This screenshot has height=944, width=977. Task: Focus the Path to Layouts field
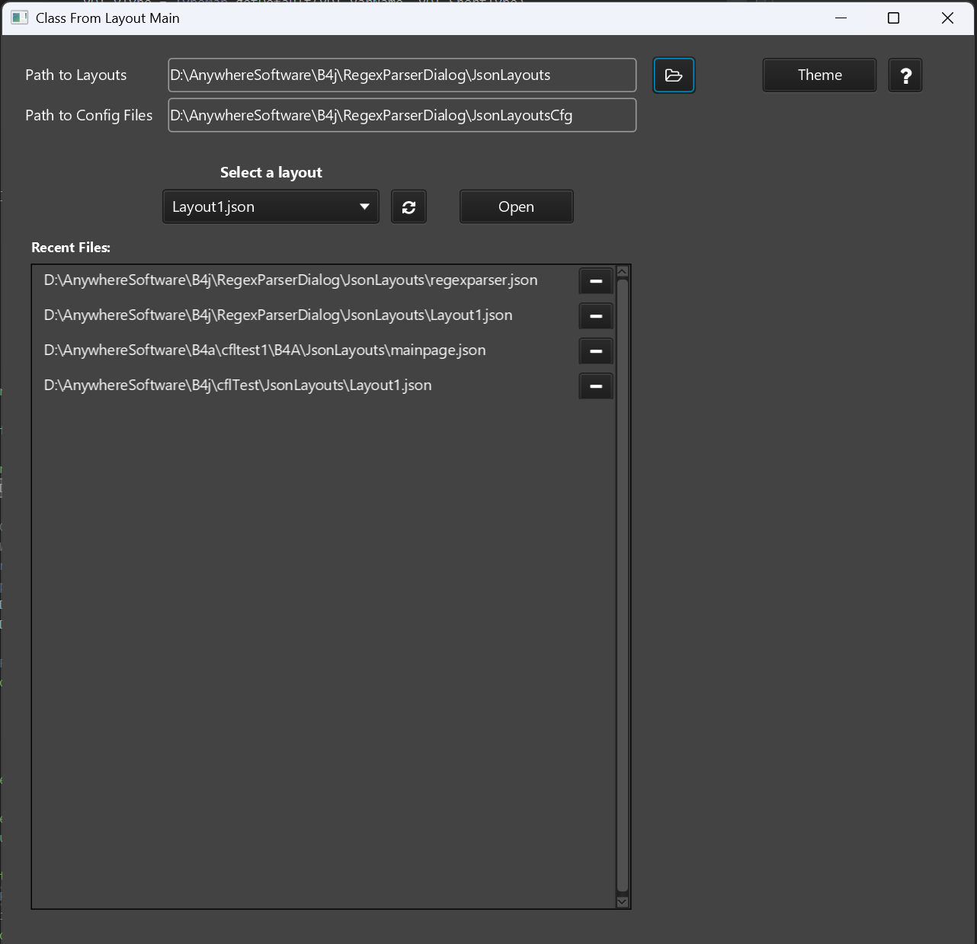click(402, 75)
